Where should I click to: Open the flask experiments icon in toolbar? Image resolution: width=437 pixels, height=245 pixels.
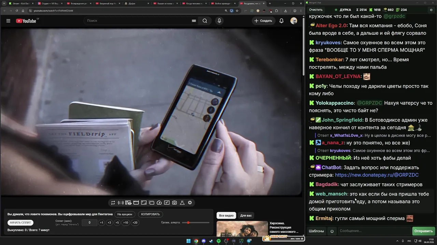pyautogui.click(x=182, y=203)
